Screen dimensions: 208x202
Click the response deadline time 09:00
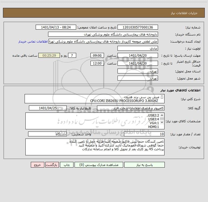pos(97,55)
